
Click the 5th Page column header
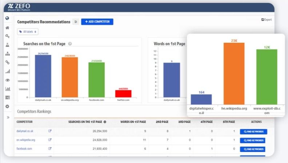coord(229,122)
